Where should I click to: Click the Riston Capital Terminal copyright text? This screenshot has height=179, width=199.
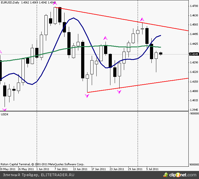point(42,164)
